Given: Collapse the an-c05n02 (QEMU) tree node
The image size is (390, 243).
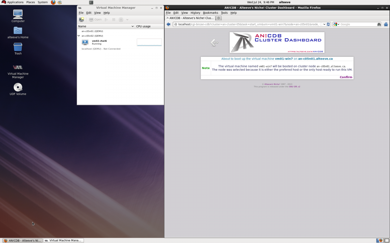Looking at the screenshot, I should click(x=79, y=36).
